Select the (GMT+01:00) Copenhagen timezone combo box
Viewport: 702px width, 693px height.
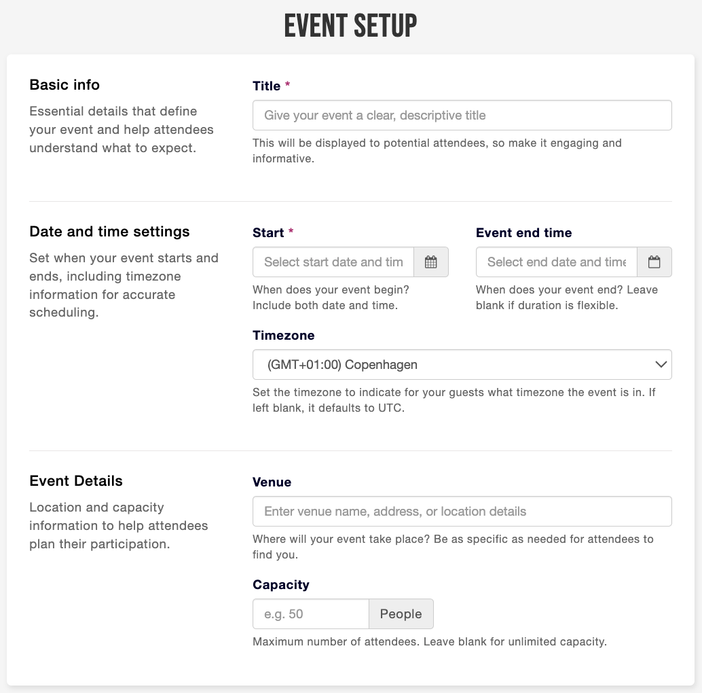(x=462, y=365)
